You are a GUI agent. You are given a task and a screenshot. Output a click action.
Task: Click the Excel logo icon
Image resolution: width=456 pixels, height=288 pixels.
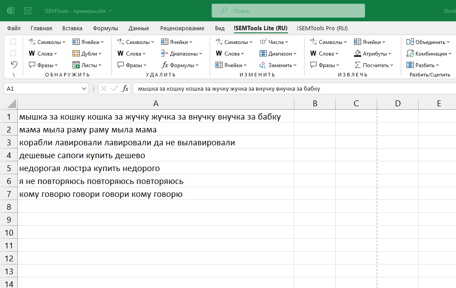[11, 11]
